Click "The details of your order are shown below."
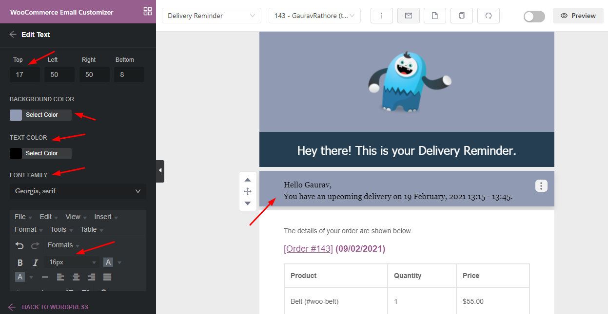This screenshot has width=608, height=314. 348,231
